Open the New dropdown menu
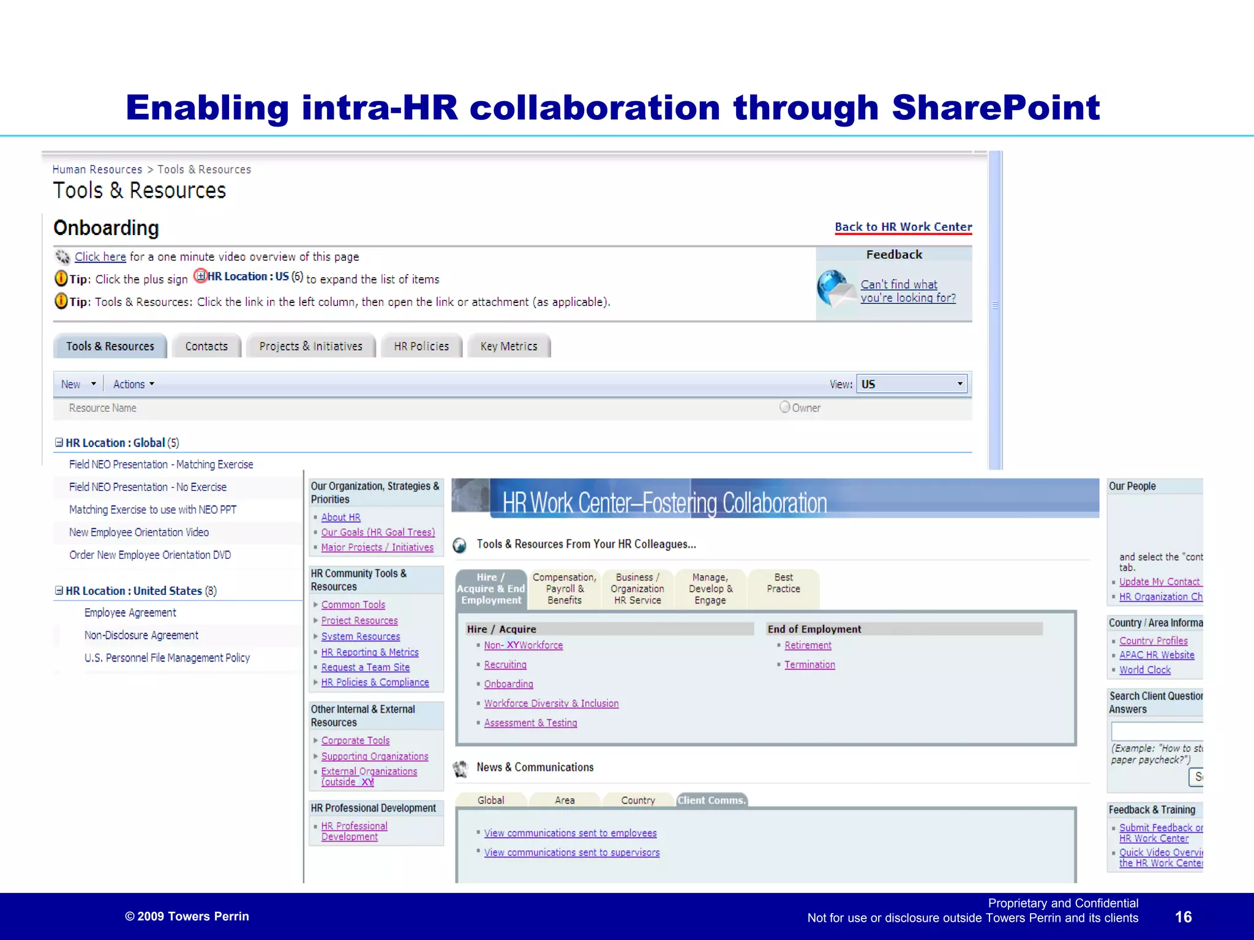 pyautogui.click(x=79, y=384)
